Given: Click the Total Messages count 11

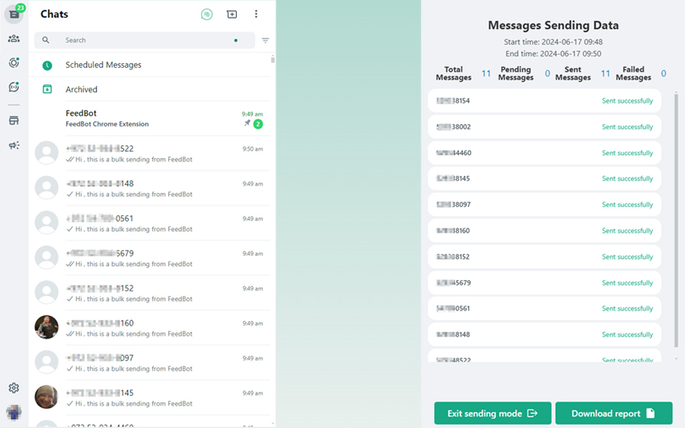Looking at the screenshot, I should click(486, 74).
